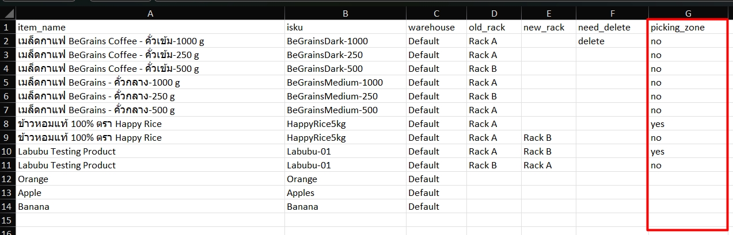Select the column A header
The height and width of the screenshot is (235, 733).
pos(150,13)
